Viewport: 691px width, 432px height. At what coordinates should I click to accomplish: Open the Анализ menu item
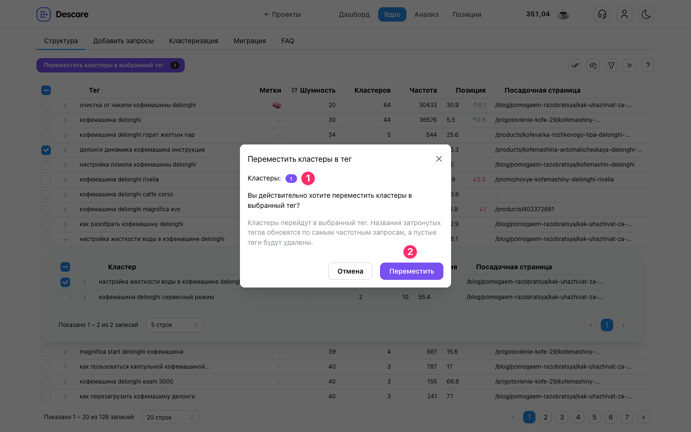click(427, 14)
